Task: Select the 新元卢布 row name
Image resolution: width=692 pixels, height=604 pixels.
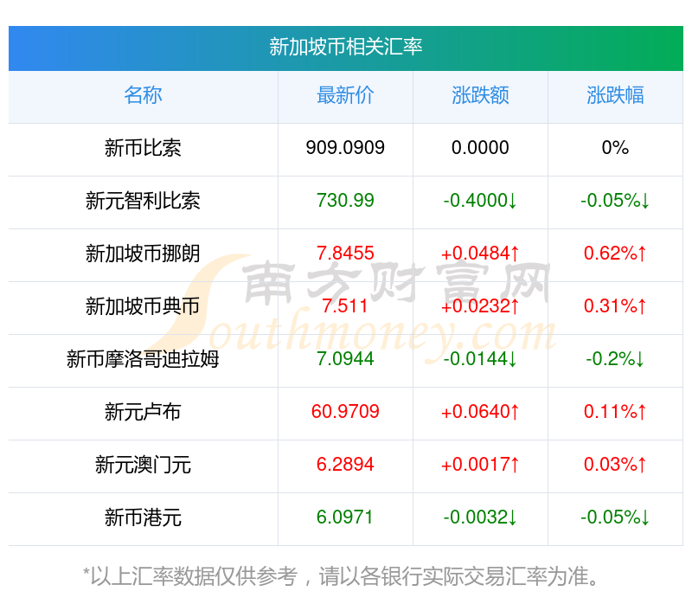Action: tap(143, 412)
